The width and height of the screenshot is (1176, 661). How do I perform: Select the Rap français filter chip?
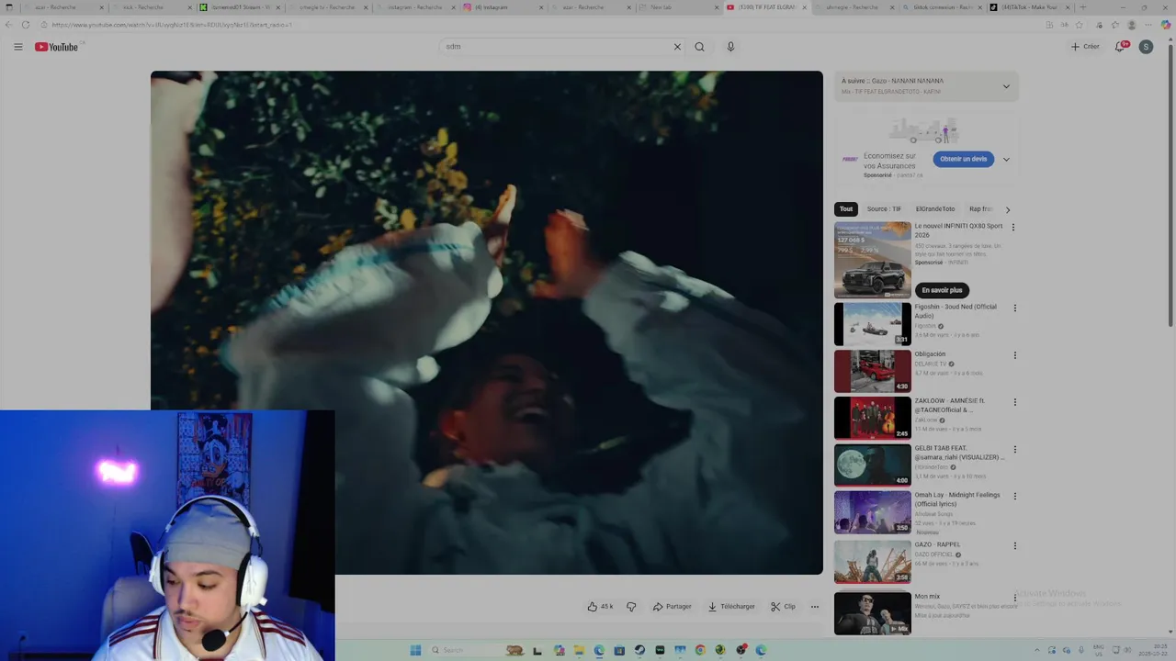click(981, 209)
